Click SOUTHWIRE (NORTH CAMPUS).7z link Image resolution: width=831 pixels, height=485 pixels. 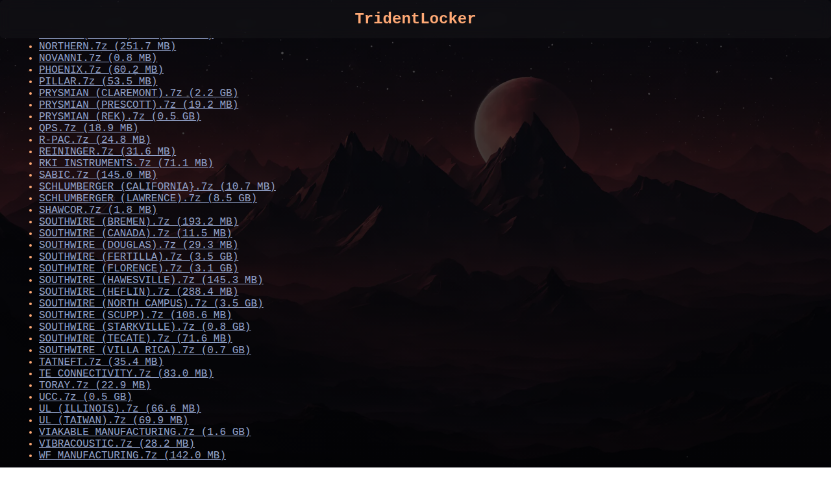151,304
